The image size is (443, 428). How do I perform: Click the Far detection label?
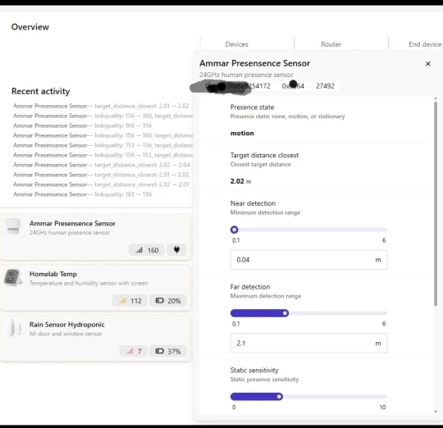[250, 287]
